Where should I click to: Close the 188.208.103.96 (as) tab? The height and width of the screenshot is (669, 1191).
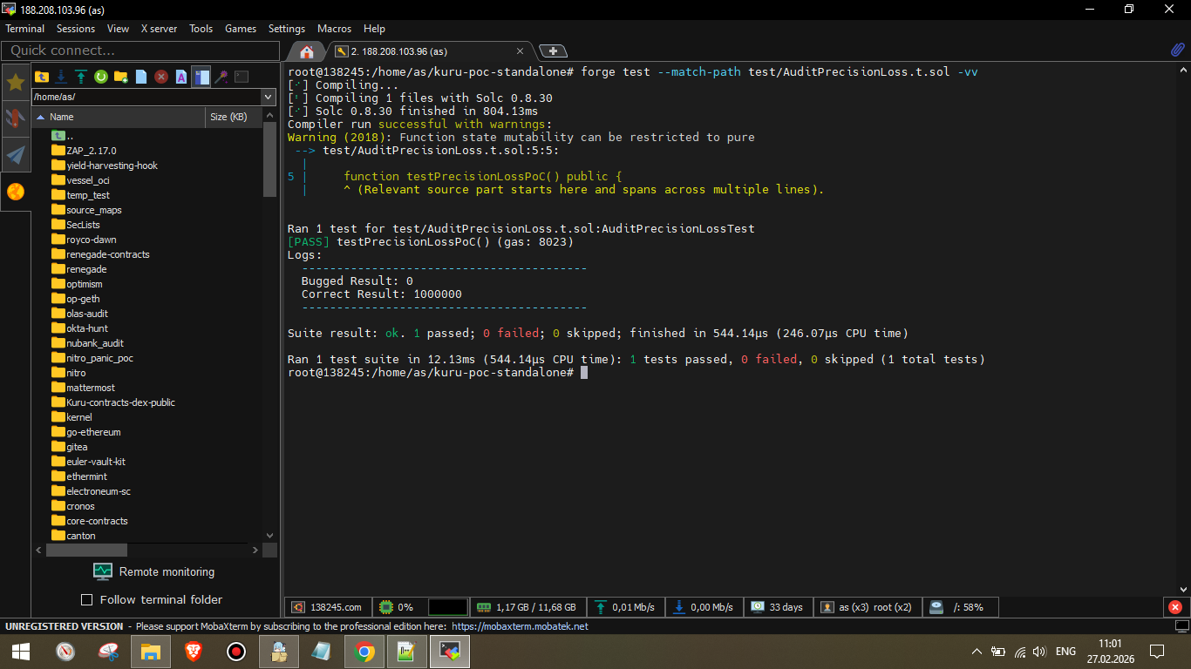click(521, 51)
